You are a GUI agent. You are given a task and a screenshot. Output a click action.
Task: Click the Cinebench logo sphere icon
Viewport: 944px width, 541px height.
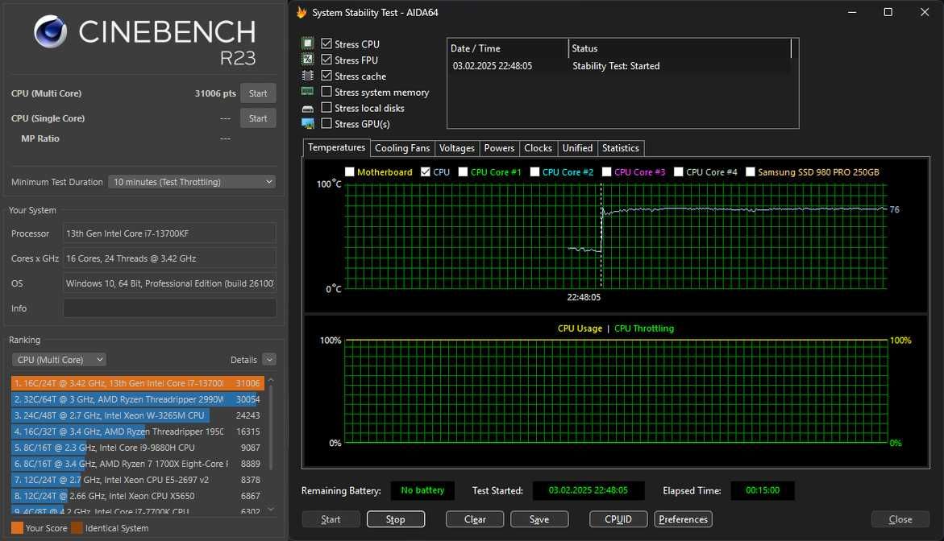50,31
